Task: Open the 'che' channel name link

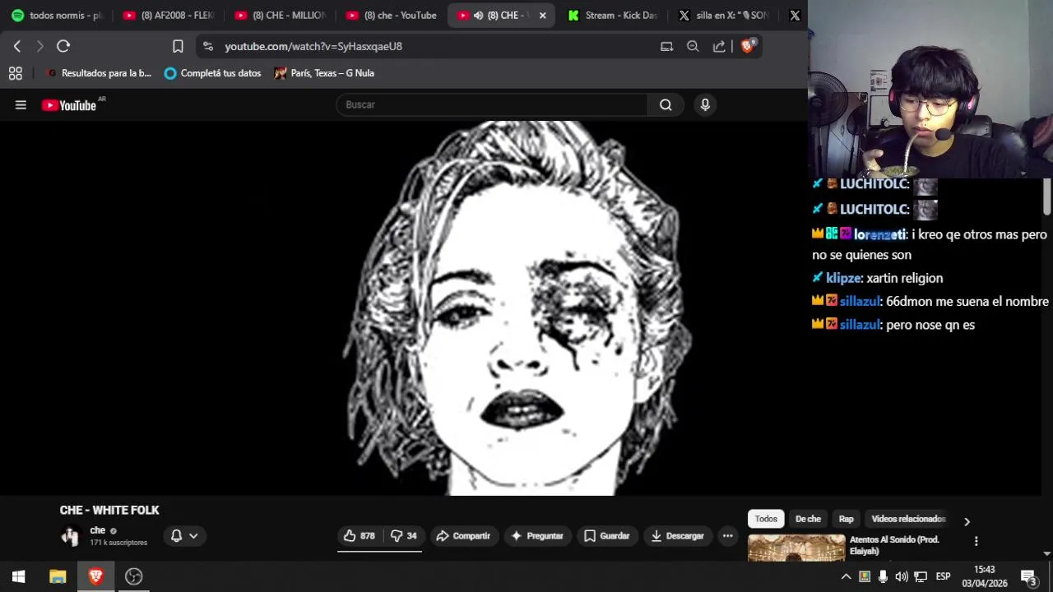Action: click(98, 530)
